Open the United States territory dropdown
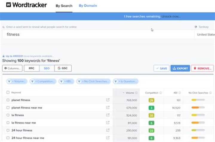215x142 pixels. (205, 35)
